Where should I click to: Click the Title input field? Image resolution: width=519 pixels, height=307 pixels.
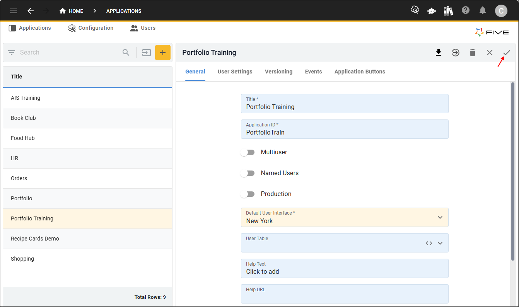click(x=345, y=104)
